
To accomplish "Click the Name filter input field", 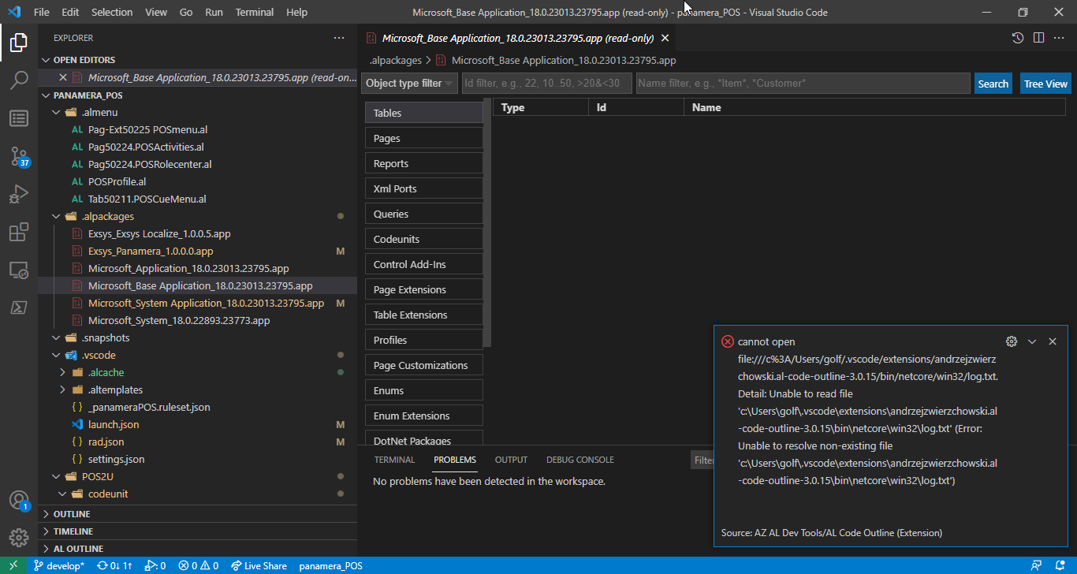I will click(803, 84).
